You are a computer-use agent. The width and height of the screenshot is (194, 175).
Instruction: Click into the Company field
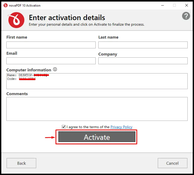pos(143,61)
